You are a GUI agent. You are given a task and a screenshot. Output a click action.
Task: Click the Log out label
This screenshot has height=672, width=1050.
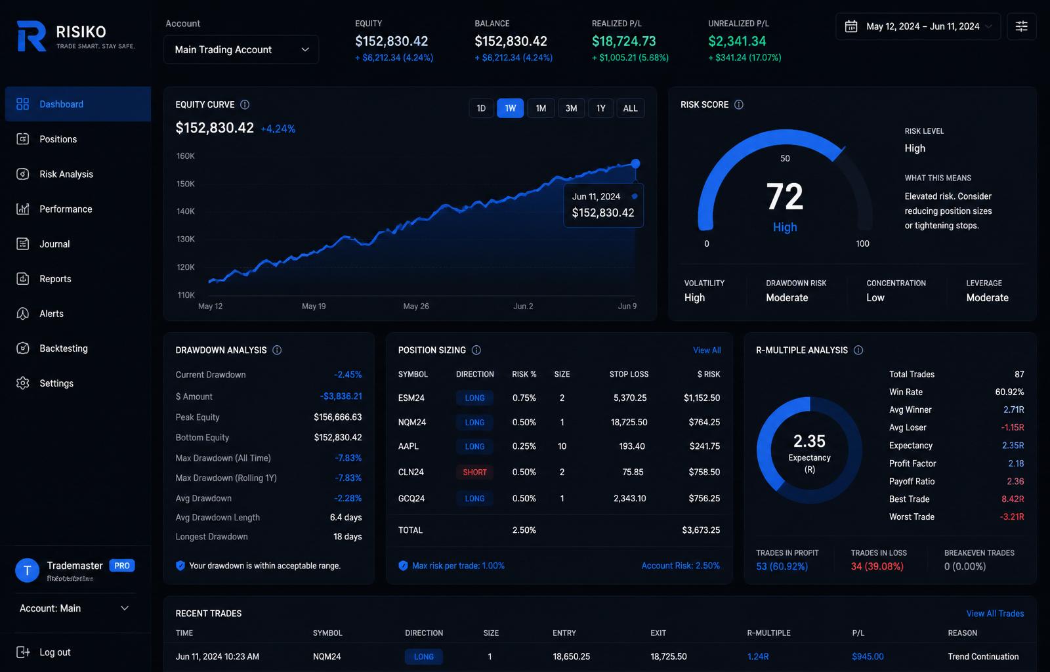click(55, 652)
